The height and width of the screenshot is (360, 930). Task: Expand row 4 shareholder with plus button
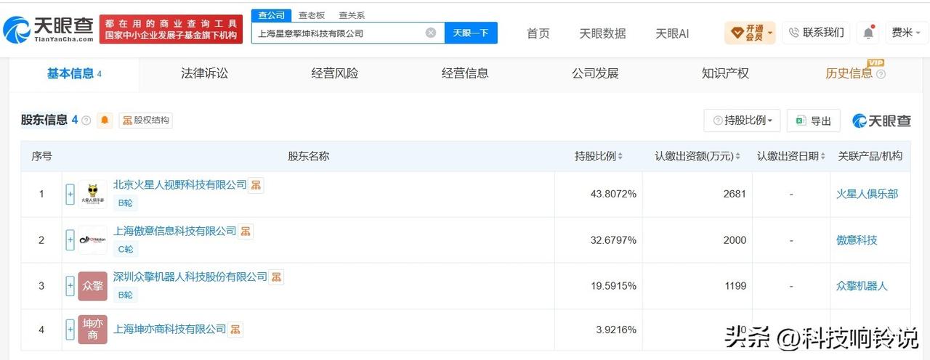coord(70,330)
